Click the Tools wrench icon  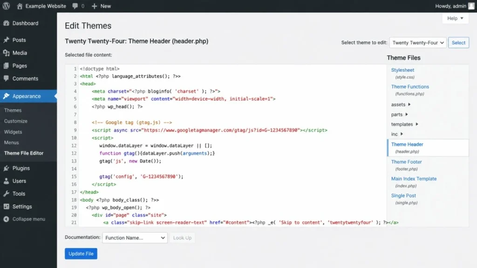pos(6,194)
